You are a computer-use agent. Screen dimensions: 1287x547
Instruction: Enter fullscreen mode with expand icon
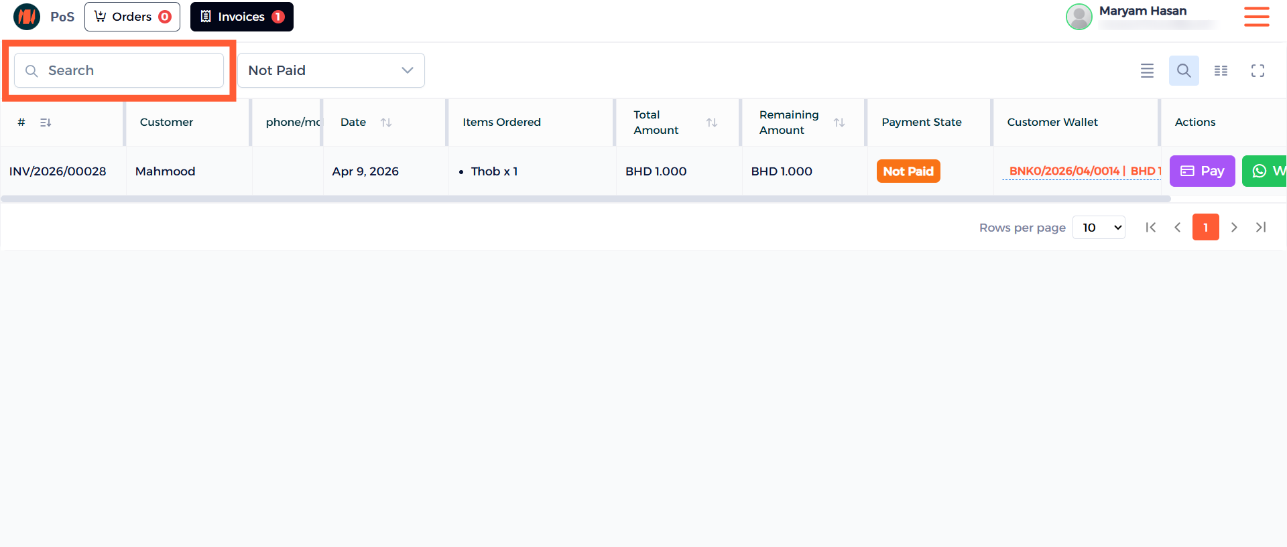click(x=1258, y=70)
